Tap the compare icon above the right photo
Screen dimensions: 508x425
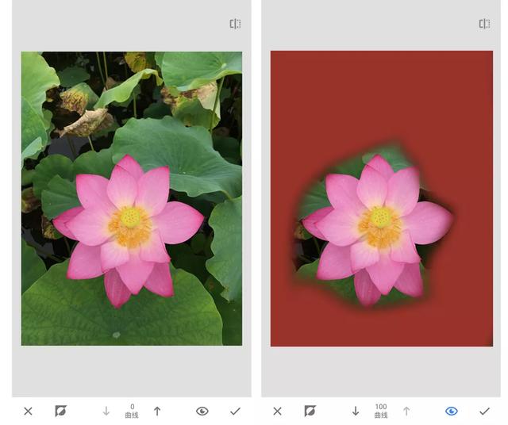click(x=484, y=24)
